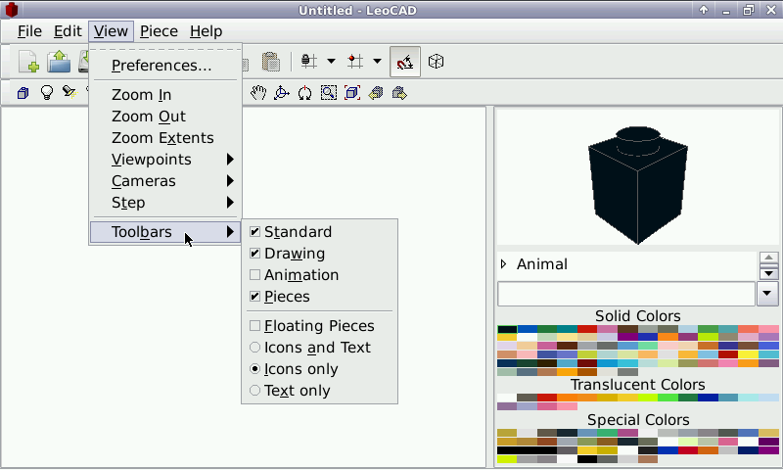Open the snap options dropdown arrow
The image size is (783, 470).
coord(378,62)
